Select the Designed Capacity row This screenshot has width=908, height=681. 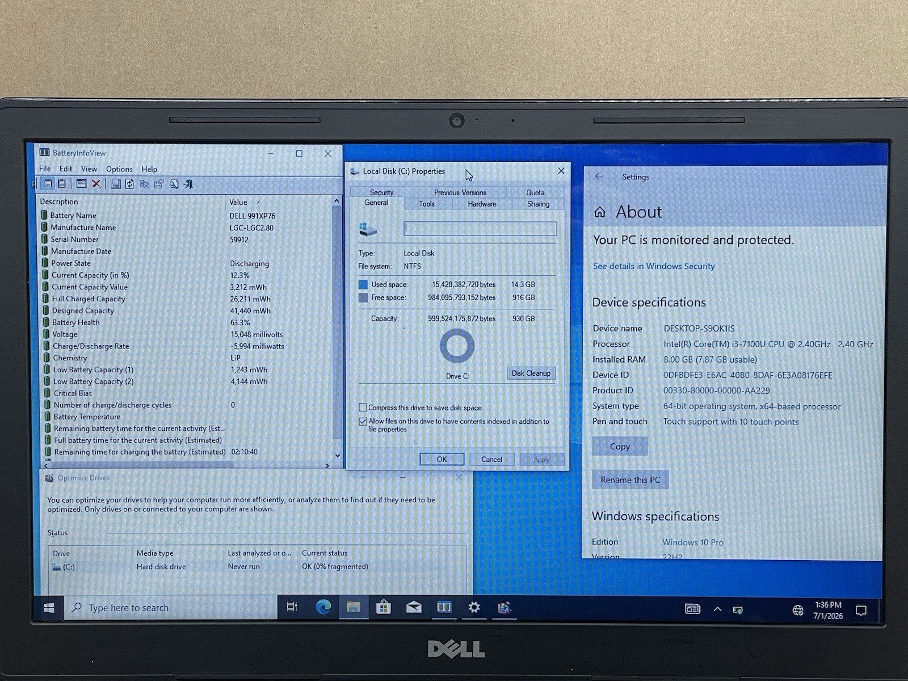pos(187,311)
